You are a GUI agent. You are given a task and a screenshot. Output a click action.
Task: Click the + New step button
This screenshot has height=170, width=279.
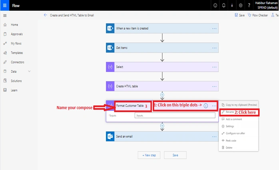tap(149, 155)
